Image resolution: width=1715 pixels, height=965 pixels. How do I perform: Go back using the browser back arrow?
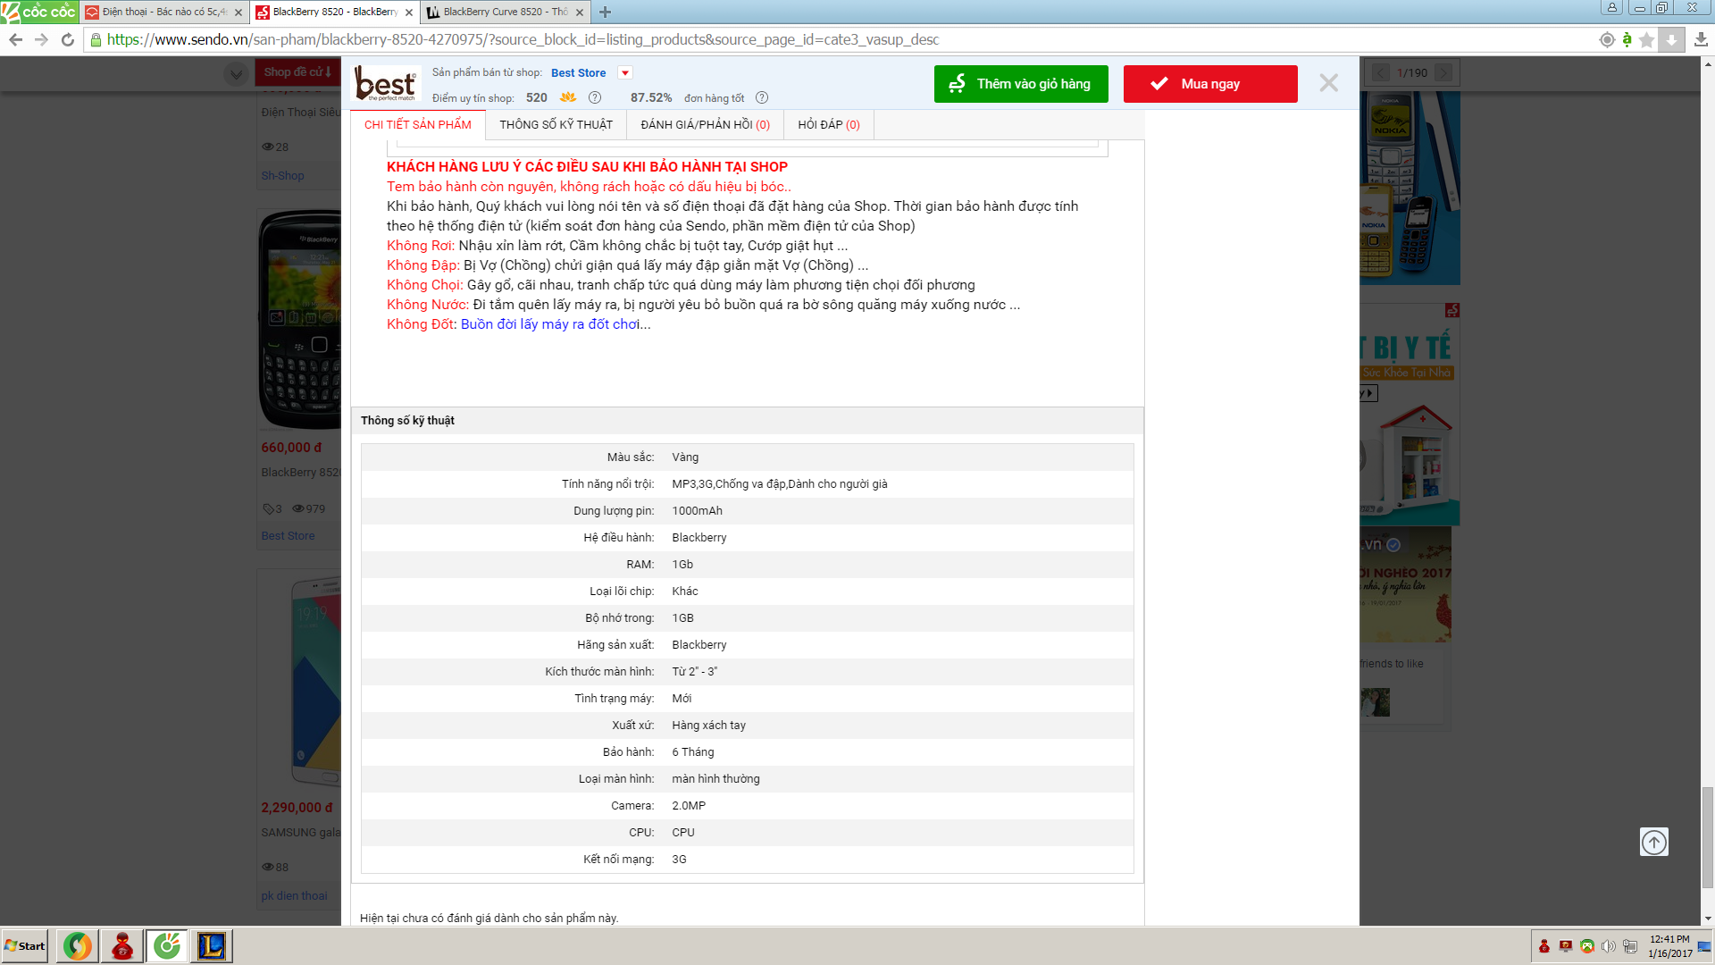point(15,39)
